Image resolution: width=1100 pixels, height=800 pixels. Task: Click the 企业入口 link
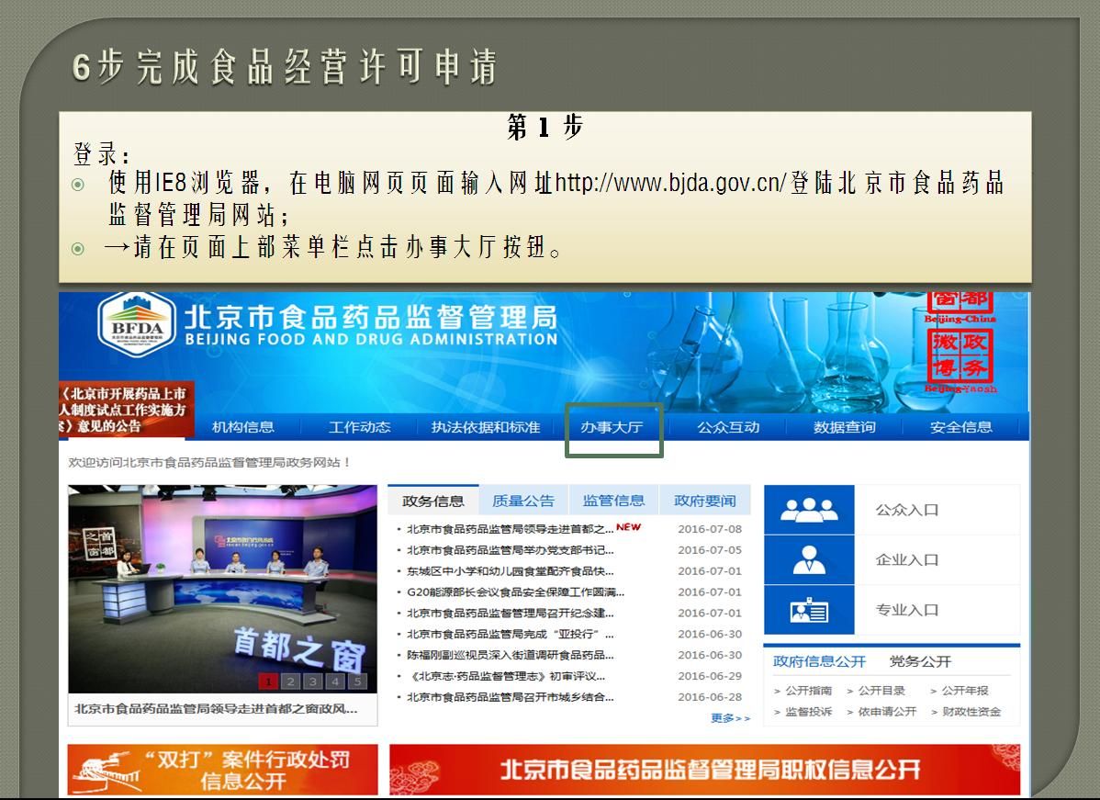[x=906, y=560]
